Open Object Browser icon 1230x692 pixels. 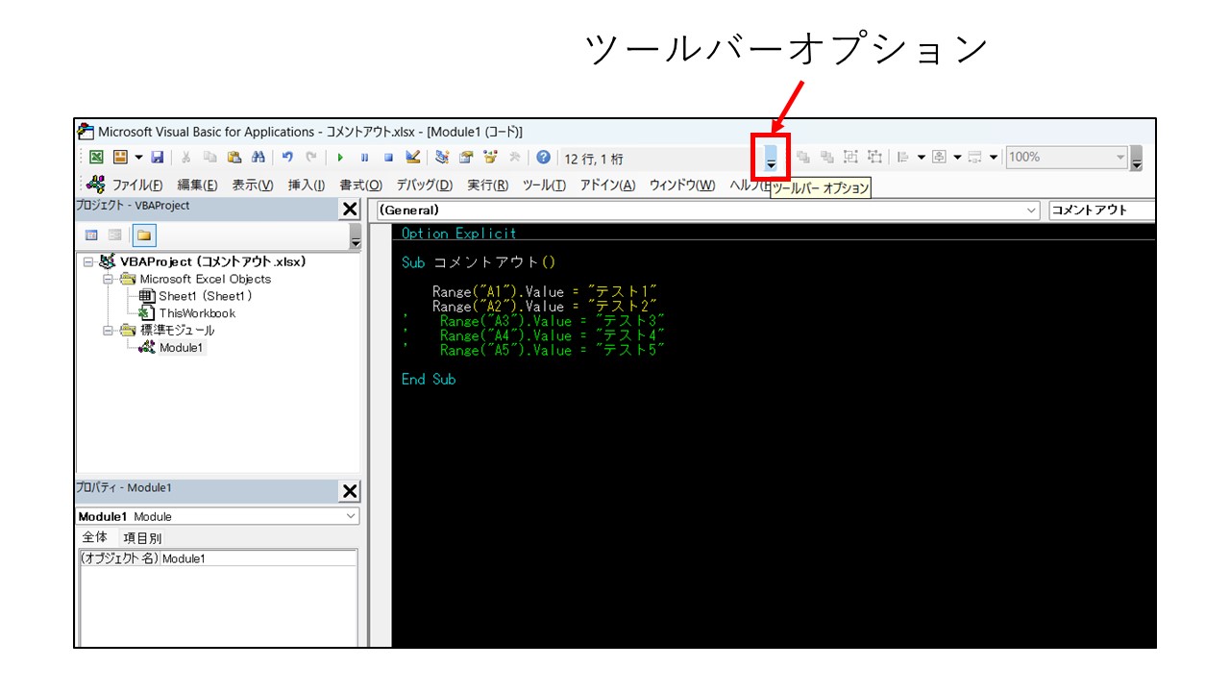pyautogui.click(x=490, y=158)
